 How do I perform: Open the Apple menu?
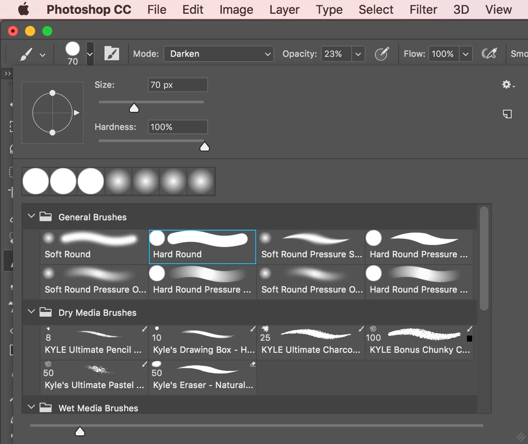pos(23,9)
